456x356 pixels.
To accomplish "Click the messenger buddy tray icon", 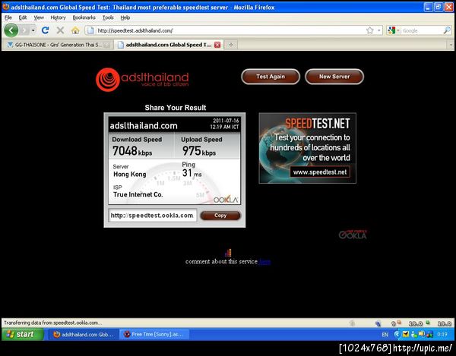I will (x=414, y=334).
